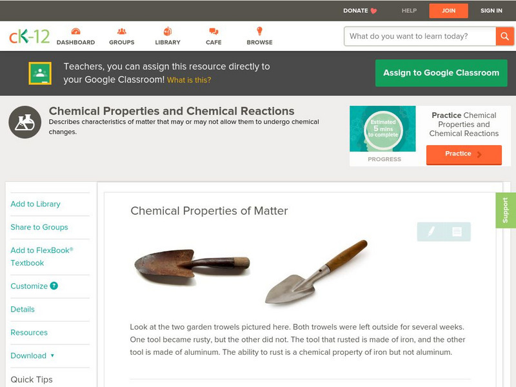This screenshot has height=387, width=516.
Task: Click Add to Library link
Action: click(x=35, y=204)
